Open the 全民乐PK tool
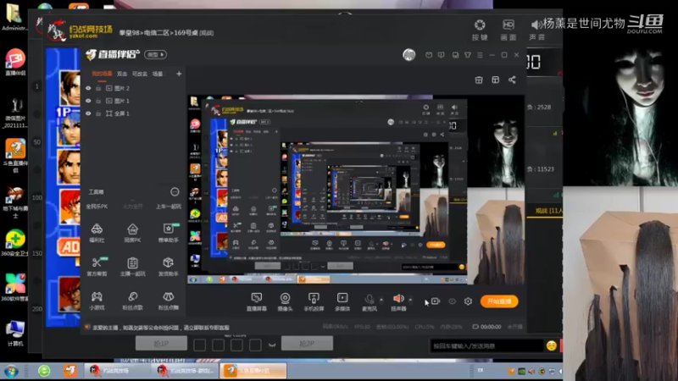 coord(97,207)
